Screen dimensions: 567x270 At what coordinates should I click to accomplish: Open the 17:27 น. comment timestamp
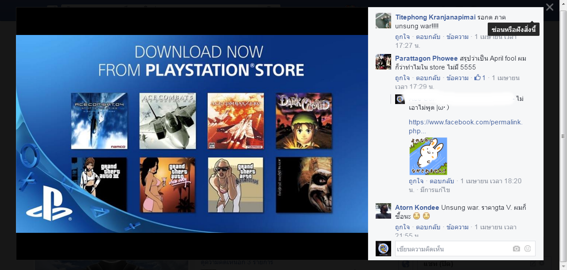pos(408,45)
